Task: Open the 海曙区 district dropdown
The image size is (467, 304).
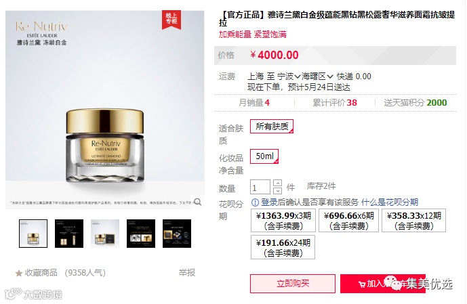Action: (317, 77)
